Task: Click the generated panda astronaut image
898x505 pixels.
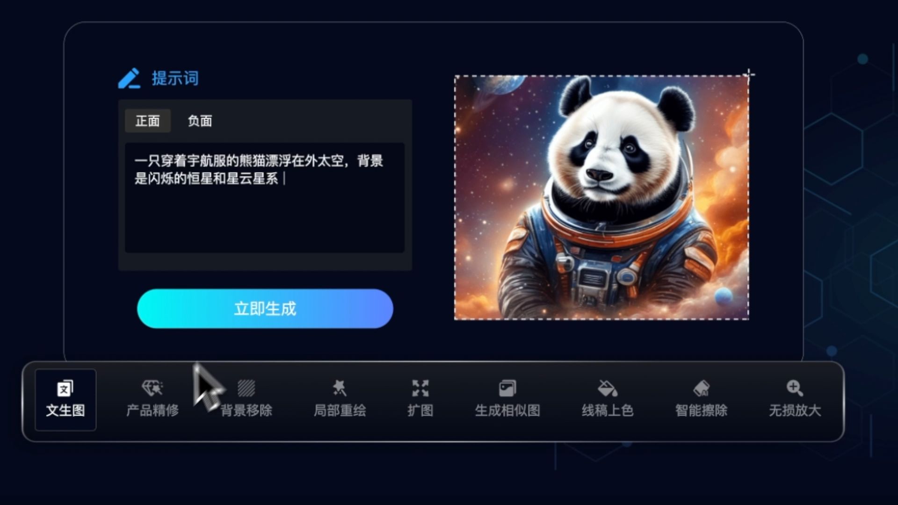Action: point(601,197)
